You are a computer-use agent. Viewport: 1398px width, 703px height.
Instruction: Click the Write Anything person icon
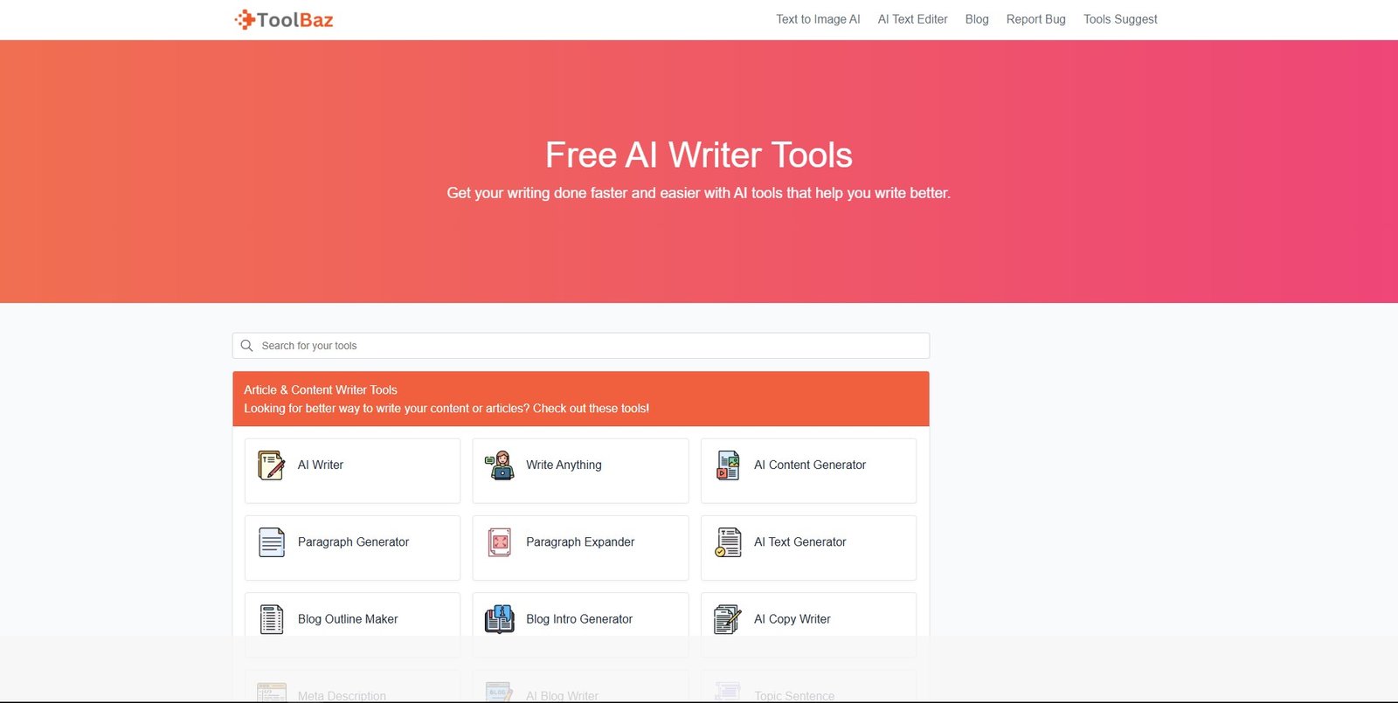click(x=500, y=465)
